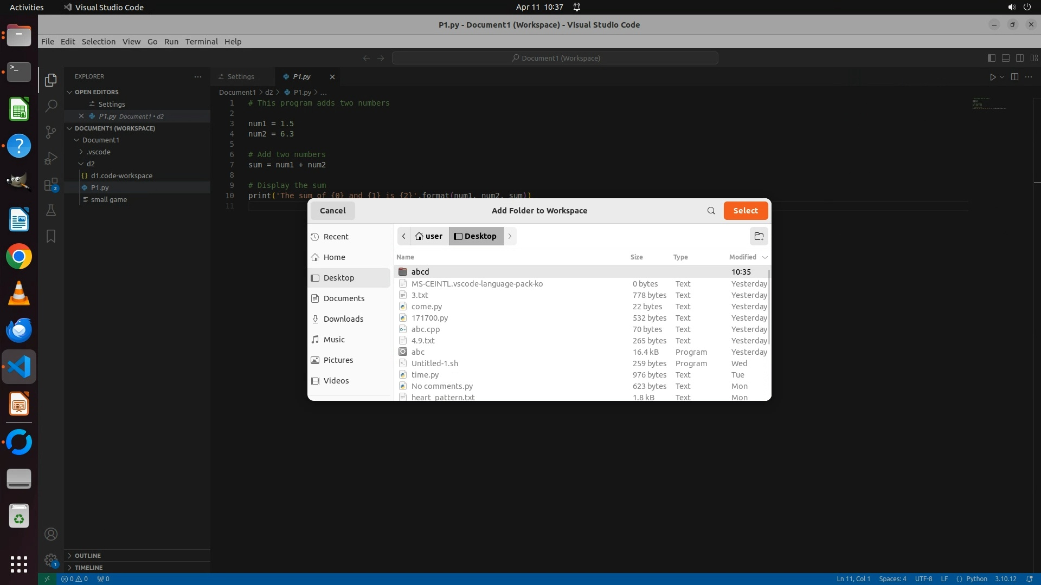Toggle the primary side bar layout icon

991,58
